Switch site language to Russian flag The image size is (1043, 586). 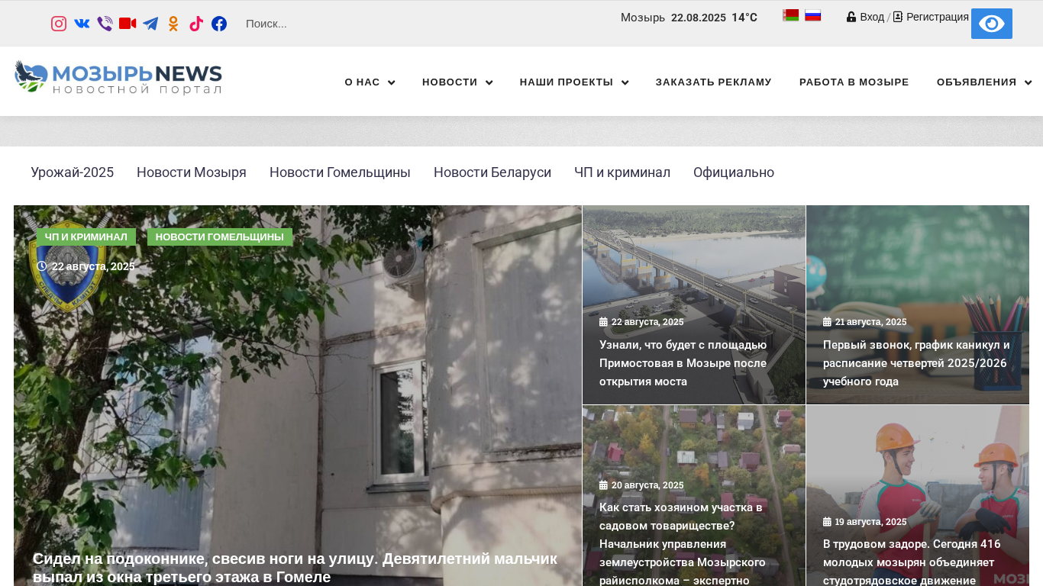point(813,15)
